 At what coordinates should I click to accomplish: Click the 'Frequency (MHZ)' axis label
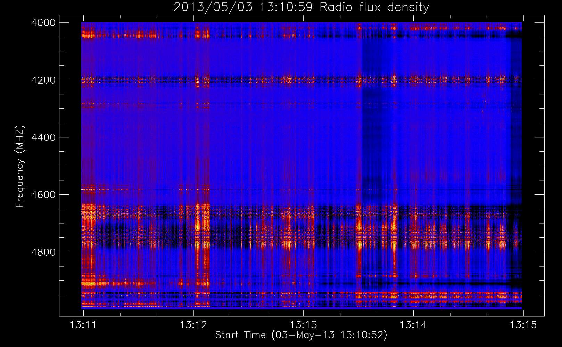(20, 167)
